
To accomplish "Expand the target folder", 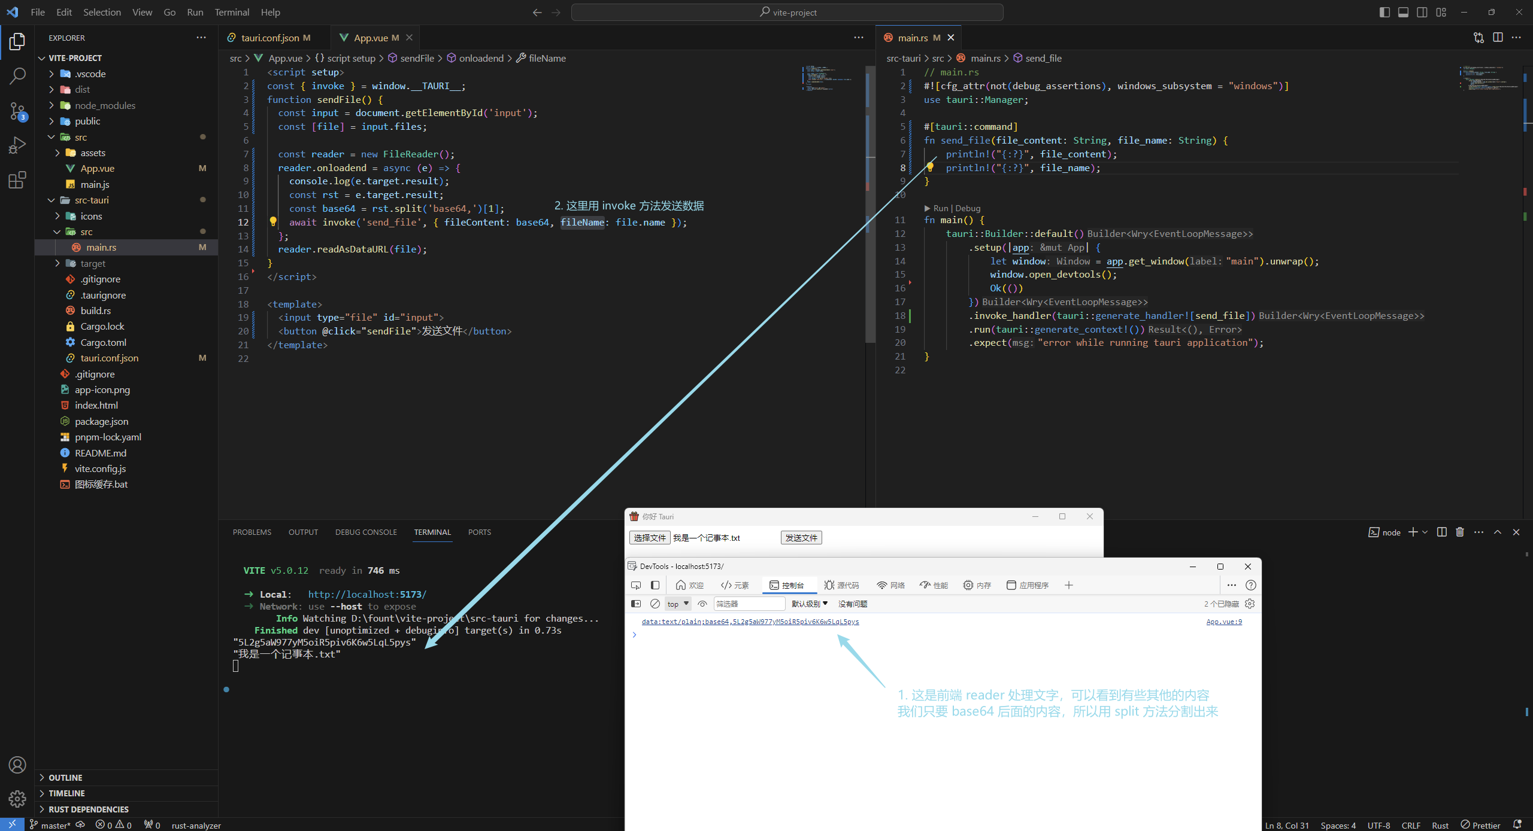I will point(126,263).
